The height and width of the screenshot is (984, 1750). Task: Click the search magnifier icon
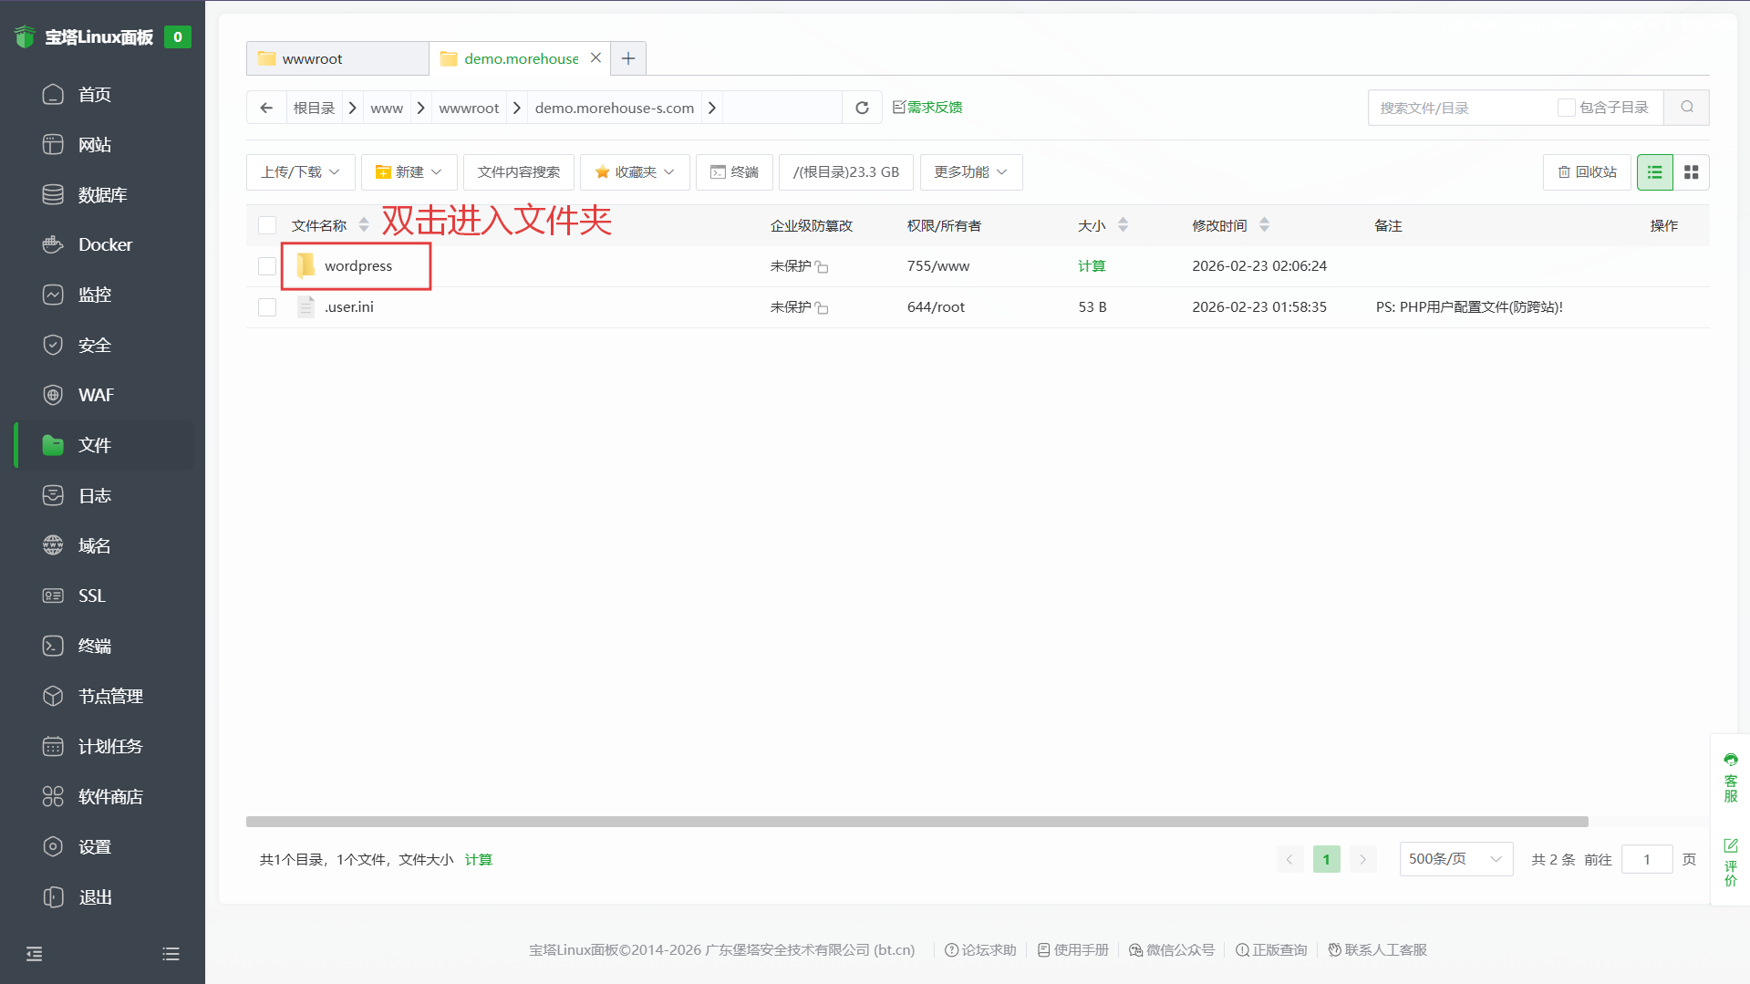[1686, 108]
